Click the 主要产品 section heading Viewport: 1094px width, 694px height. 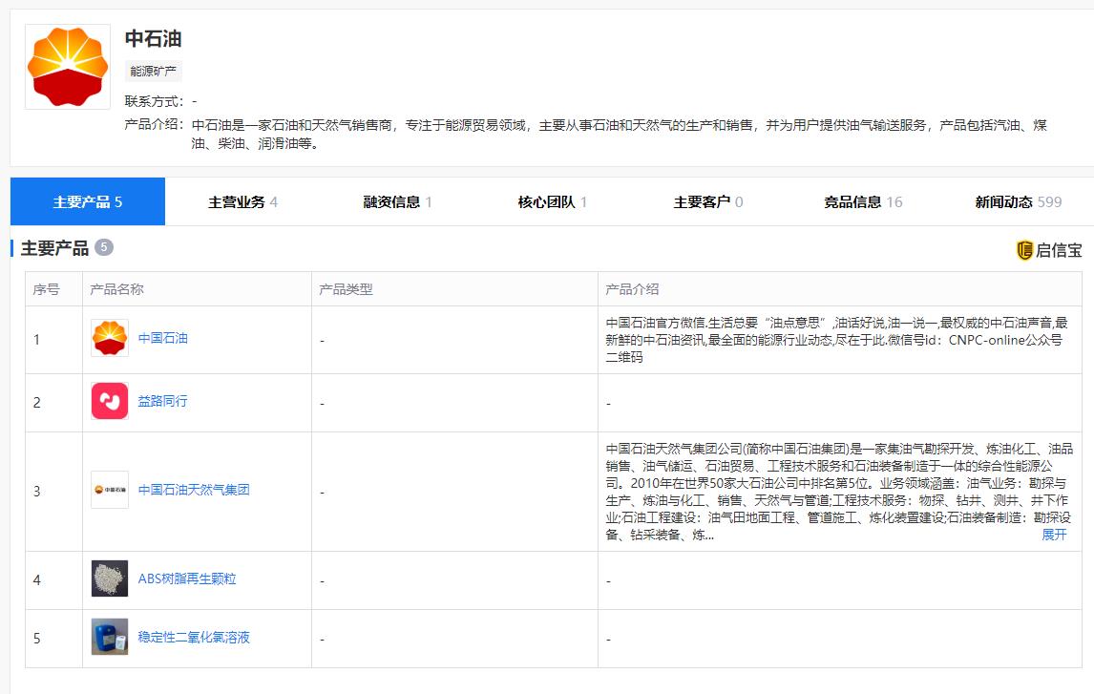coord(55,248)
